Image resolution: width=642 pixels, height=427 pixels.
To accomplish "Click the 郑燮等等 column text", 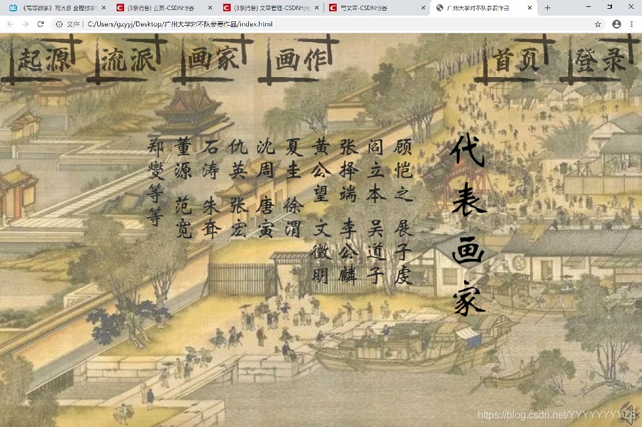I will 155,182.
